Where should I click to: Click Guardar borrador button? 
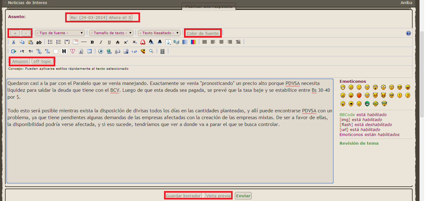point(183,196)
